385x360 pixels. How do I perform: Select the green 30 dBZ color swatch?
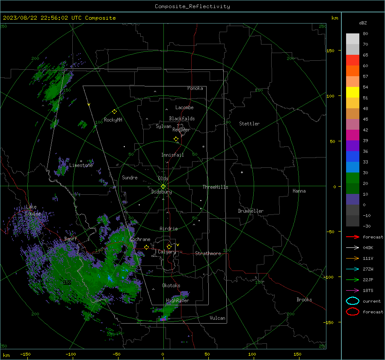pyautogui.click(x=352, y=178)
